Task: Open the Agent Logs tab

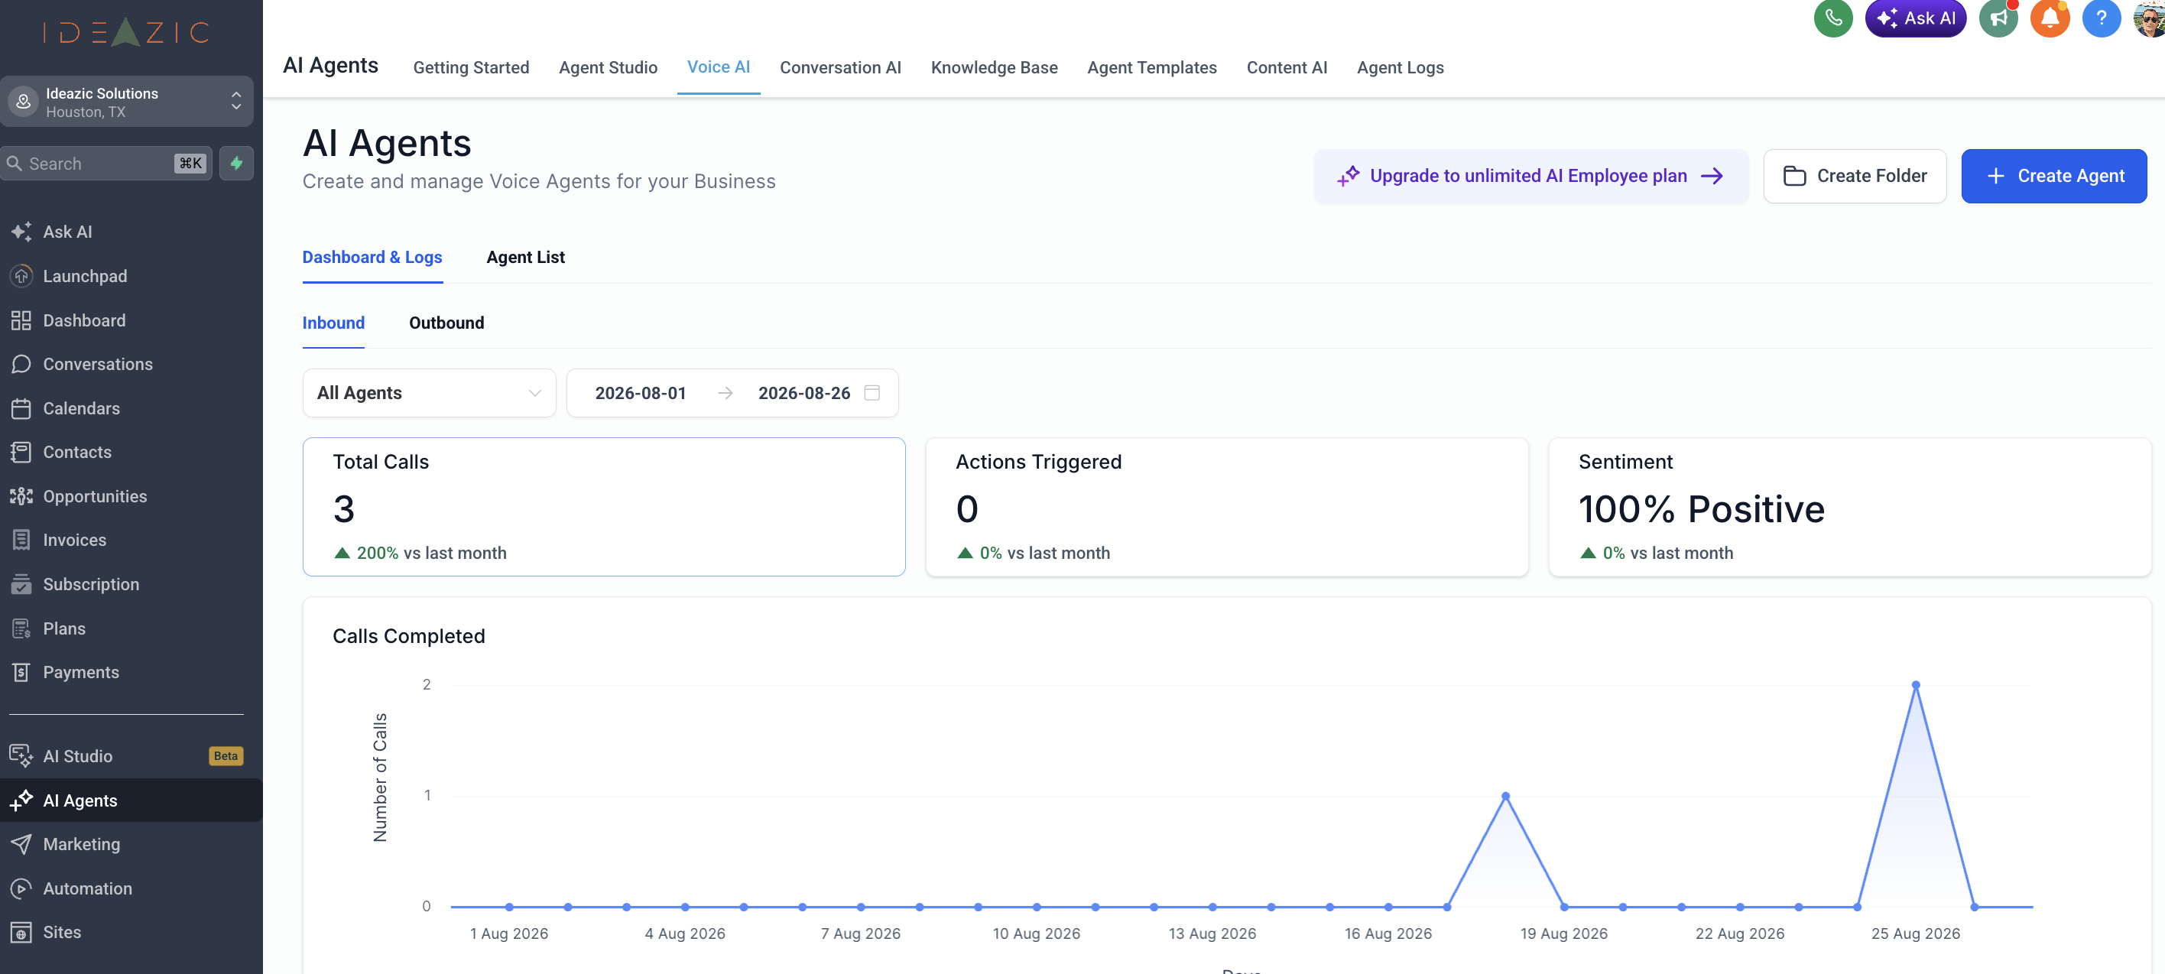Action: click(x=1399, y=67)
